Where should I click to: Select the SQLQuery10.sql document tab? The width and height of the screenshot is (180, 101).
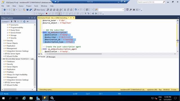pyautogui.click(x=53, y=18)
